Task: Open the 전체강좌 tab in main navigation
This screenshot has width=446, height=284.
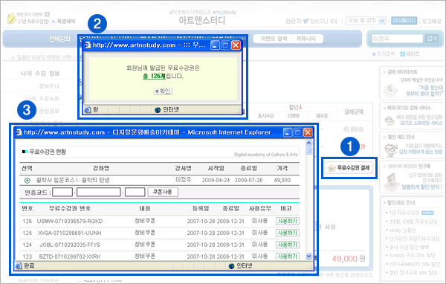Action: point(59,39)
